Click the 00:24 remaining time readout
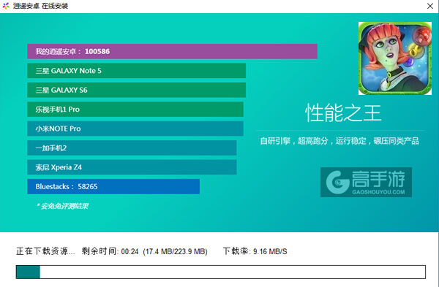The height and width of the screenshot is (287, 439). pyautogui.click(x=130, y=251)
